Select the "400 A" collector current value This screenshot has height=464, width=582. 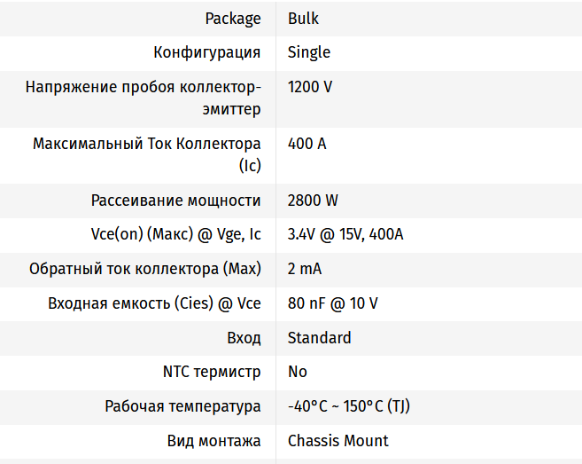[307, 143]
